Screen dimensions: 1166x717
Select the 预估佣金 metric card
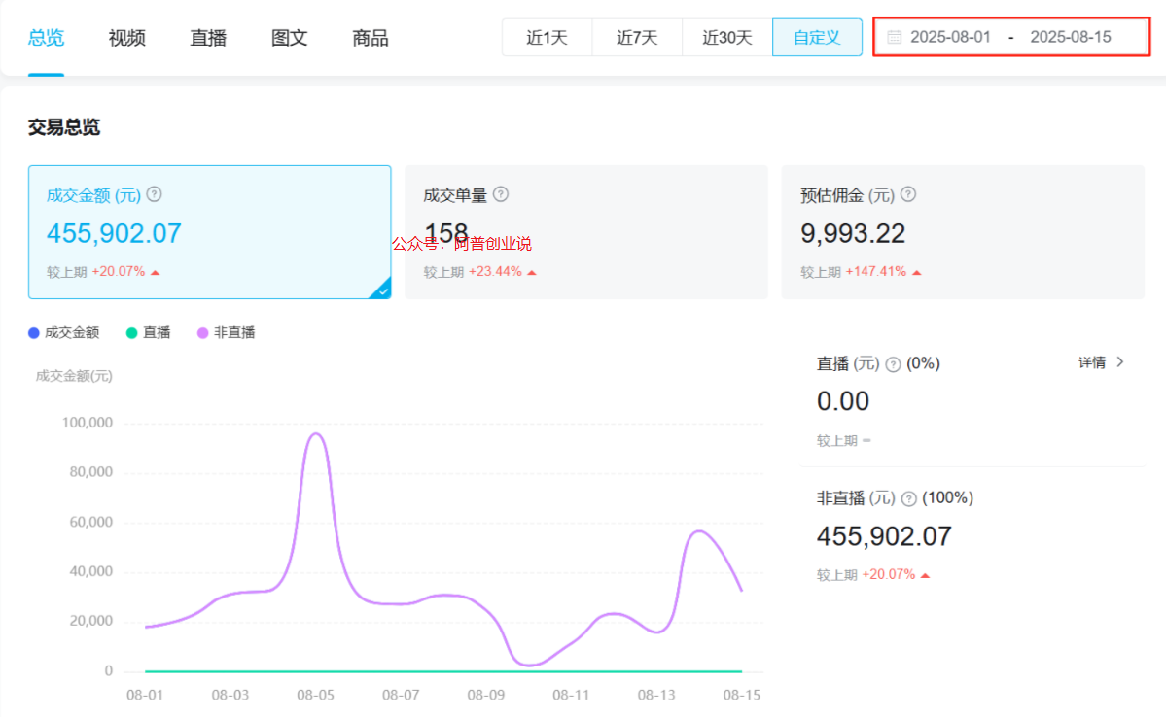962,232
